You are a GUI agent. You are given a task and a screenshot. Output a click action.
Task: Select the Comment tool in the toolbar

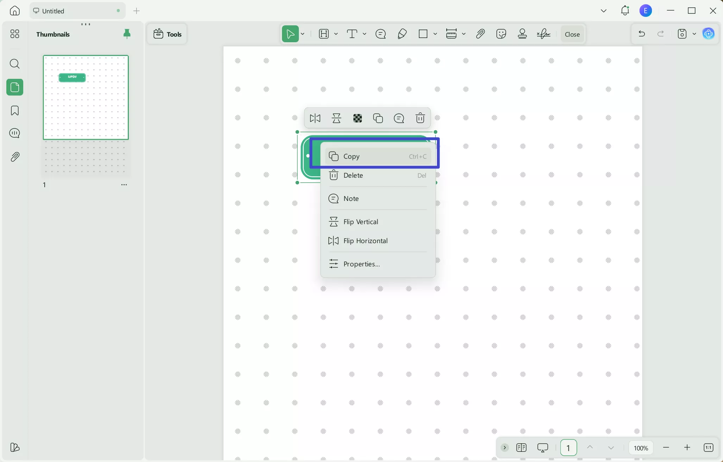point(381,34)
